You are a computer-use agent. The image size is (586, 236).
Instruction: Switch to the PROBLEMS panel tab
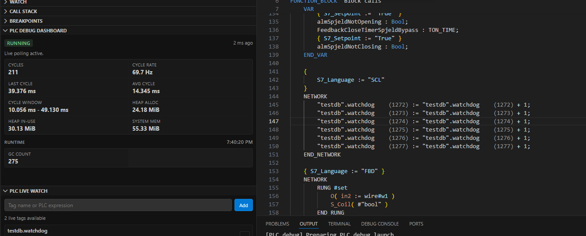coord(277,224)
